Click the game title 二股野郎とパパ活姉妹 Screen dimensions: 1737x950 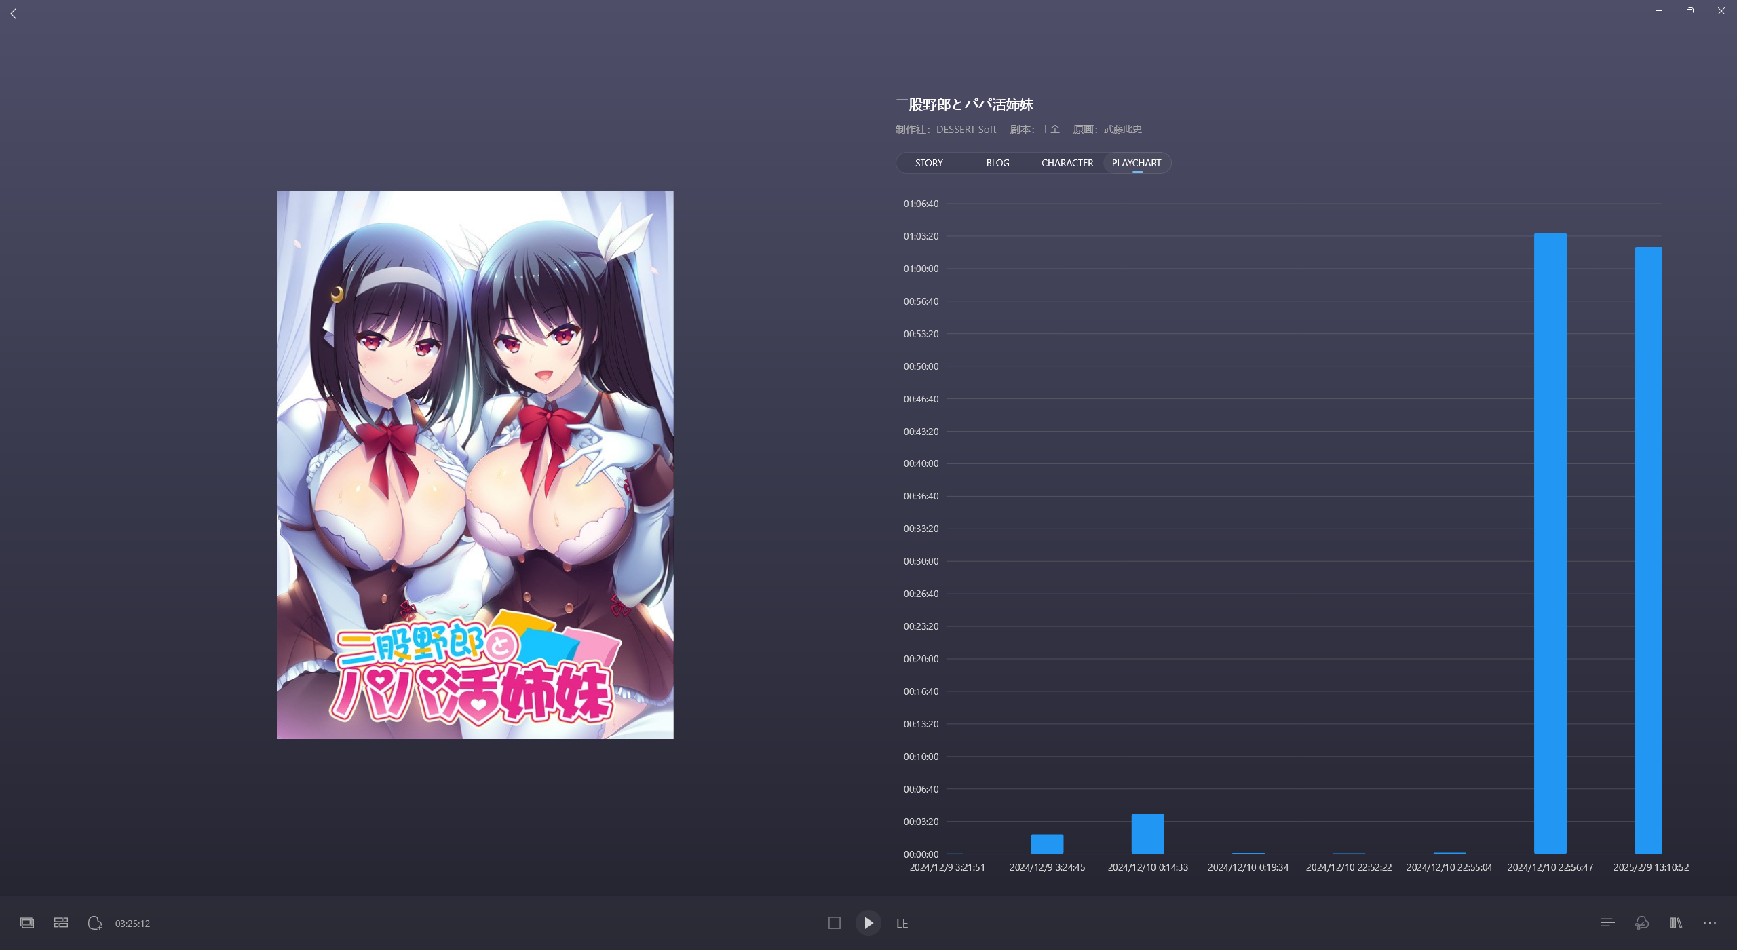point(964,104)
